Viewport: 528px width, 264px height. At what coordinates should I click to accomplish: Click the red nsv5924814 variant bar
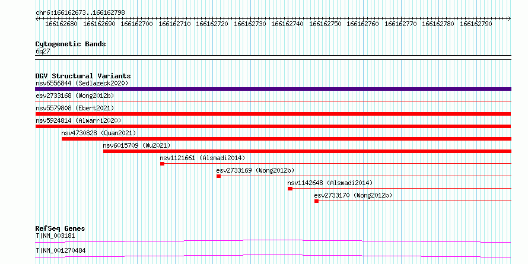273,126
